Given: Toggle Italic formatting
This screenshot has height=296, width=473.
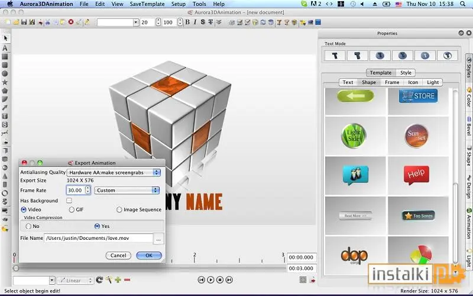Looking at the screenshot, I should click(195, 22).
